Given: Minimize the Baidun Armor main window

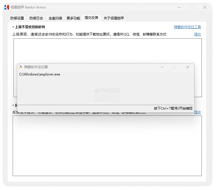Looking at the screenshot, I should coord(179,7).
